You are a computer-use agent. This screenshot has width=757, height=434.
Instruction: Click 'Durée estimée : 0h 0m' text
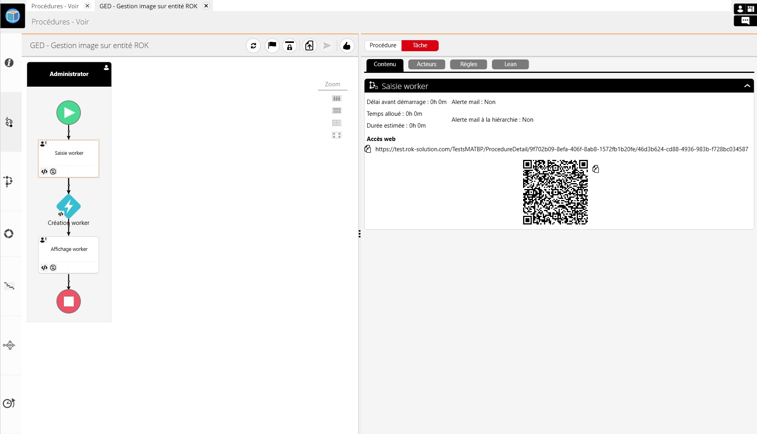(x=396, y=125)
